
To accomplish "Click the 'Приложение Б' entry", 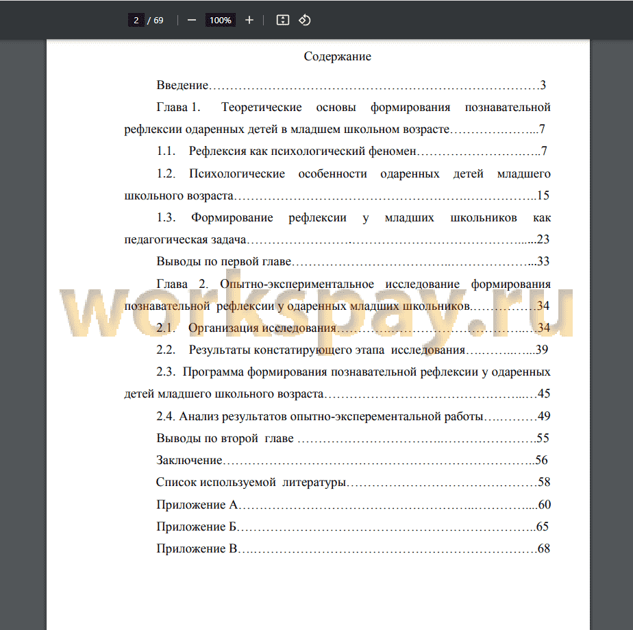I will [x=352, y=526].
